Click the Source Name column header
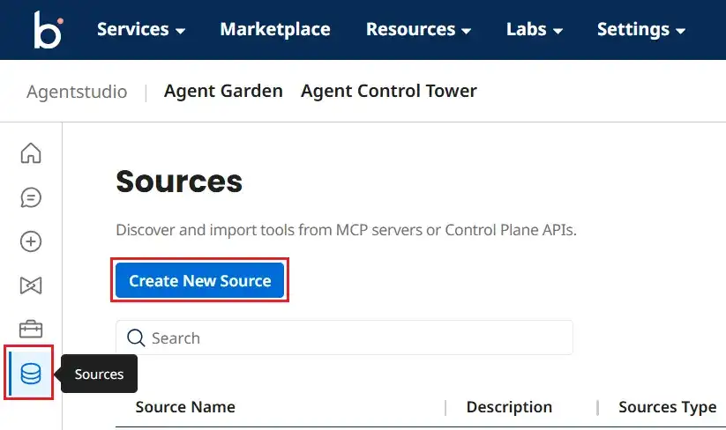This screenshot has width=726, height=430. [185, 407]
